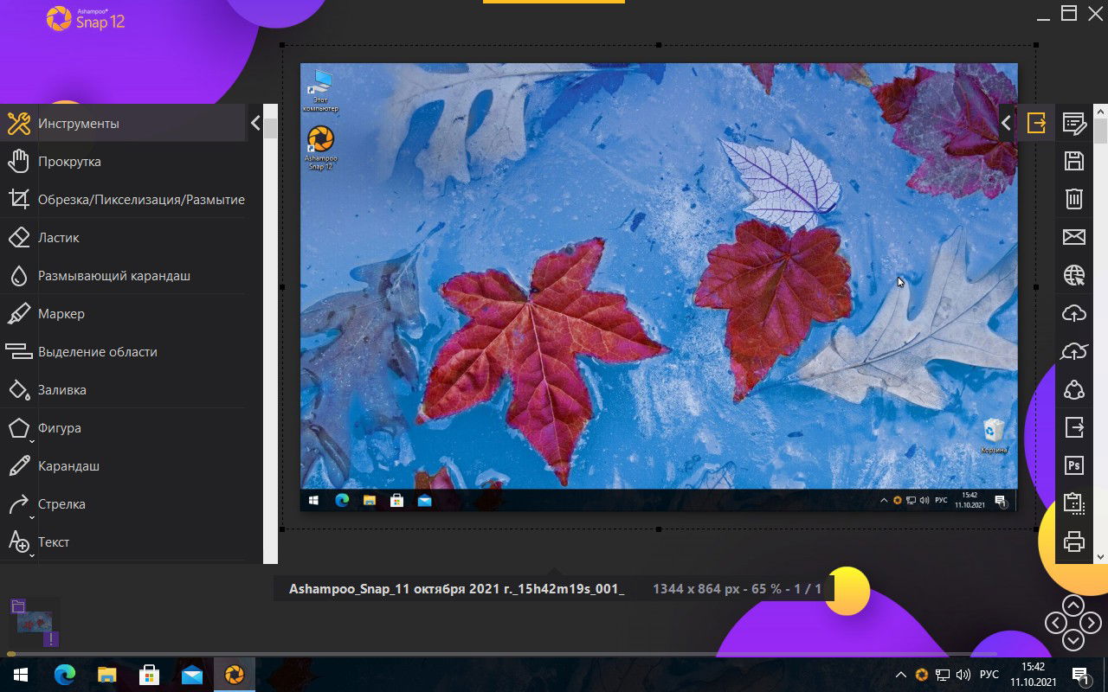Screen dimensions: 1108x692
Task: Click the Ashampoo Snap taskbar button
Action: (x=234, y=674)
